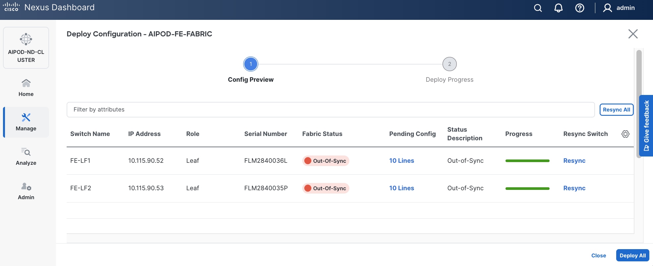Click the FE-LF1 progress bar
Screen dimensions: 653x266
(x=527, y=161)
